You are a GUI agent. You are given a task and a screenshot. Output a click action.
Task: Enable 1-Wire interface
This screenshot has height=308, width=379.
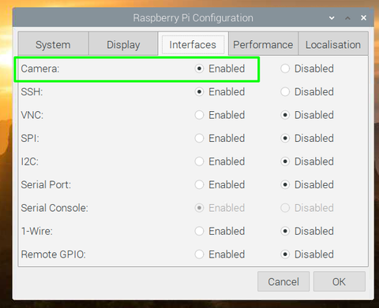[199, 231]
